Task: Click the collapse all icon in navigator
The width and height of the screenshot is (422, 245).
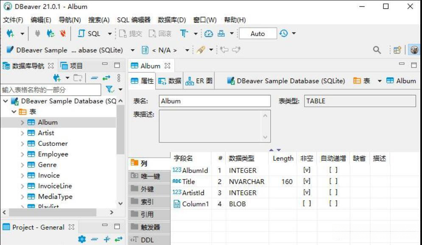Action: coord(94,78)
